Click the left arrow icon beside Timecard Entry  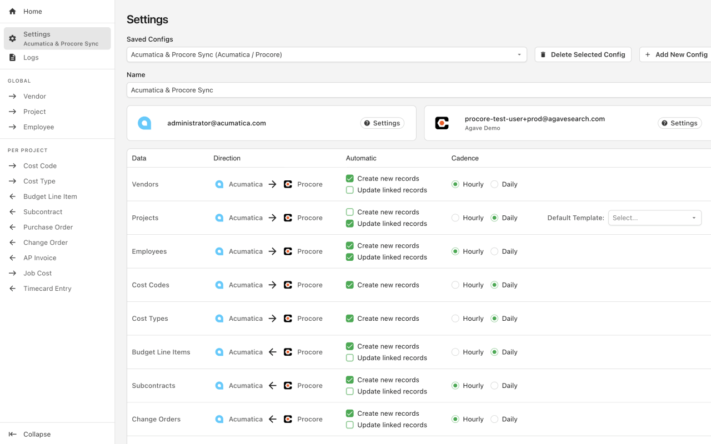(x=12, y=289)
